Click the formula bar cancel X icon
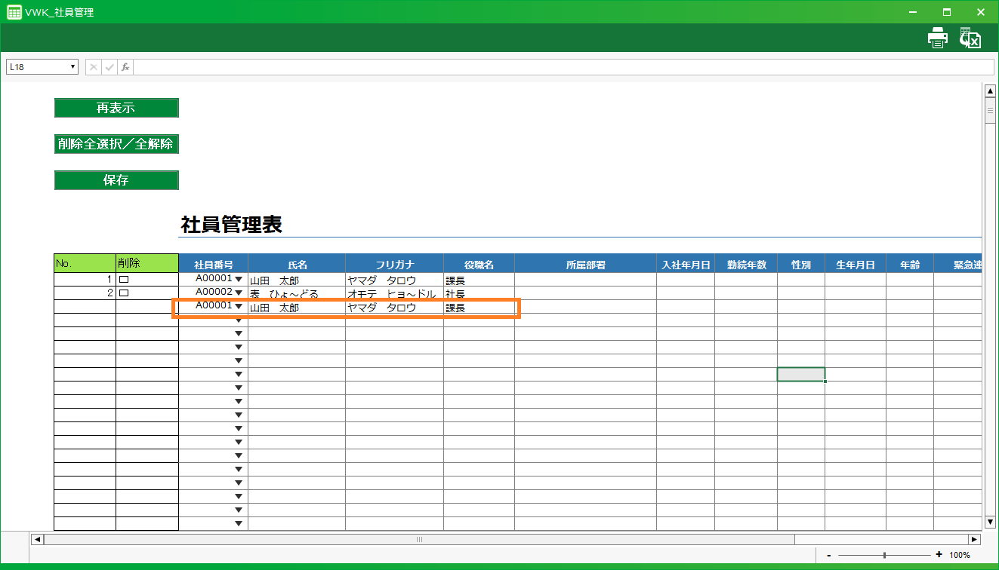This screenshot has width=999, height=570. point(94,67)
